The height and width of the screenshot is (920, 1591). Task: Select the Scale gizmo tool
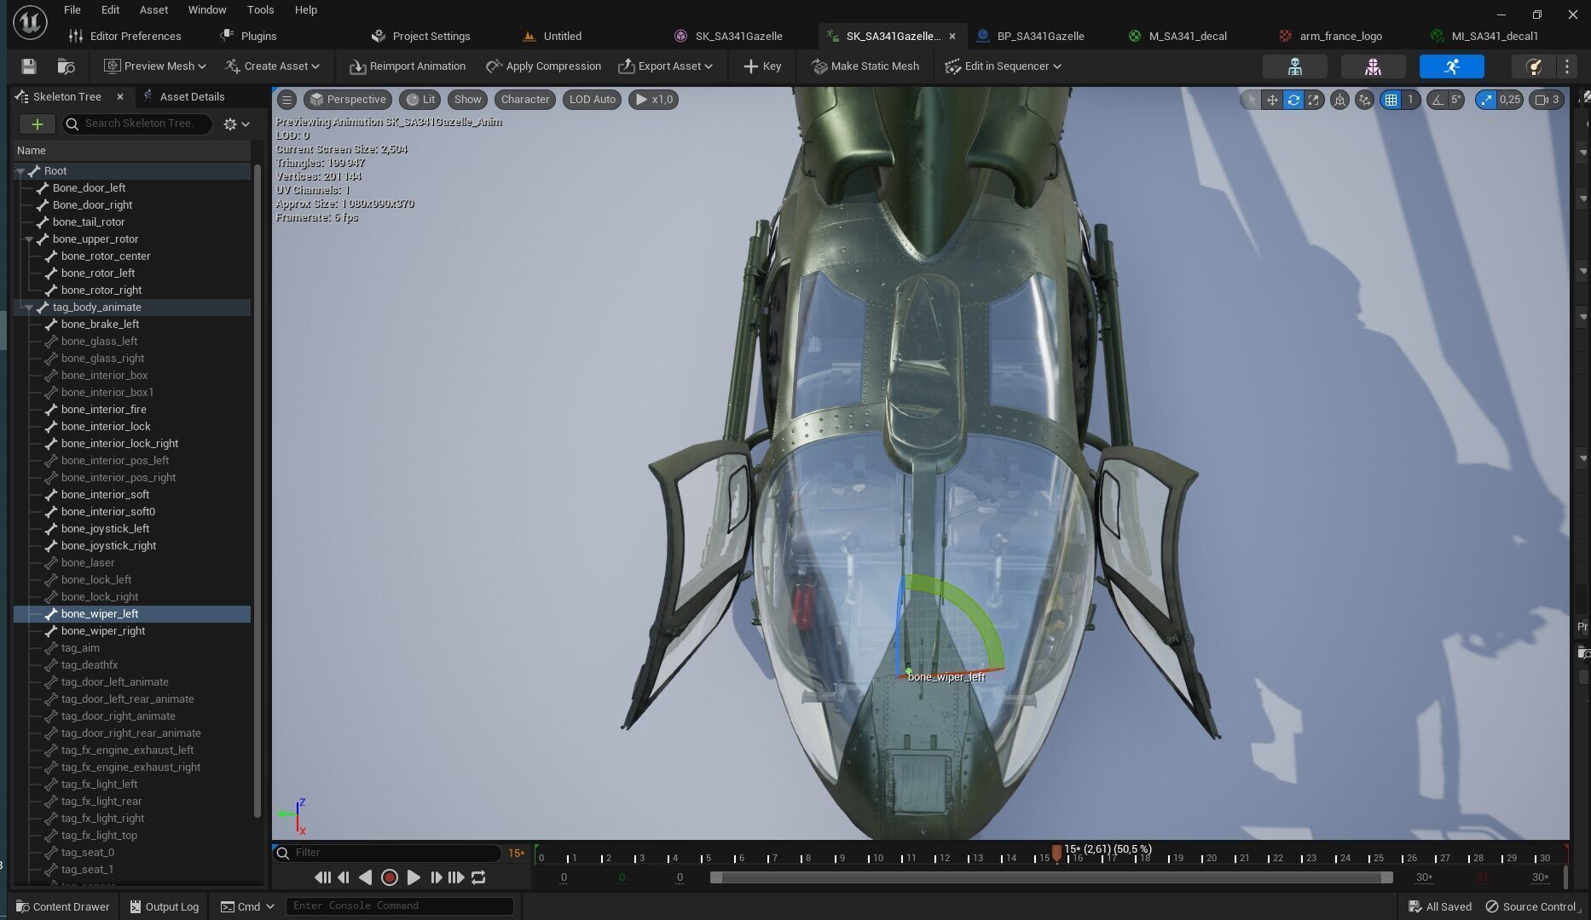click(1314, 100)
